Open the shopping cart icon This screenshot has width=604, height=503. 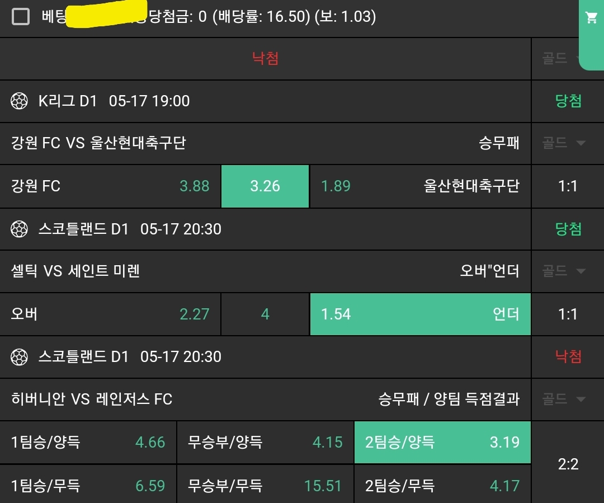[591, 18]
